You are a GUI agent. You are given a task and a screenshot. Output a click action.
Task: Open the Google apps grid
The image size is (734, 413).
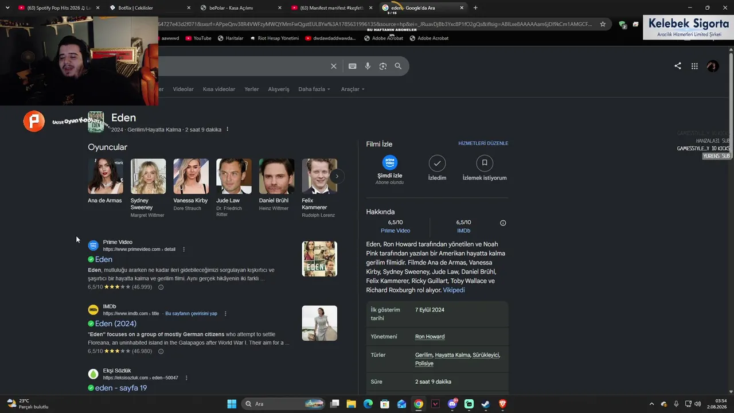(694, 66)
